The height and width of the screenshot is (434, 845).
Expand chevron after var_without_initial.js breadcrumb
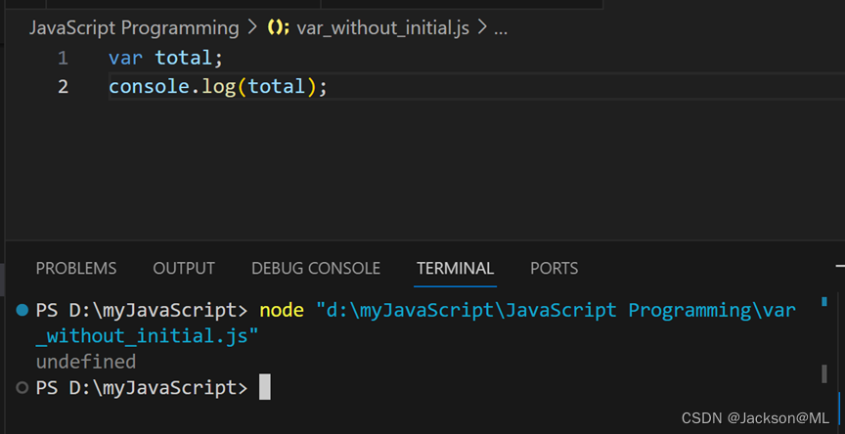tap(479, 28)
